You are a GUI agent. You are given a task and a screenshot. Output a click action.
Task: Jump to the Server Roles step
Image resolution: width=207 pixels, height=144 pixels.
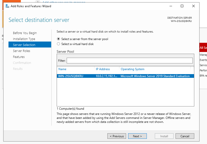pyautogui.click(x=21, y=51)
